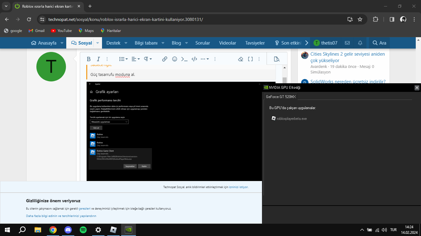The height and width of the screenshot is (236, 421).
Task: Go to the Videolar page
Action: (x=227, y=43)
